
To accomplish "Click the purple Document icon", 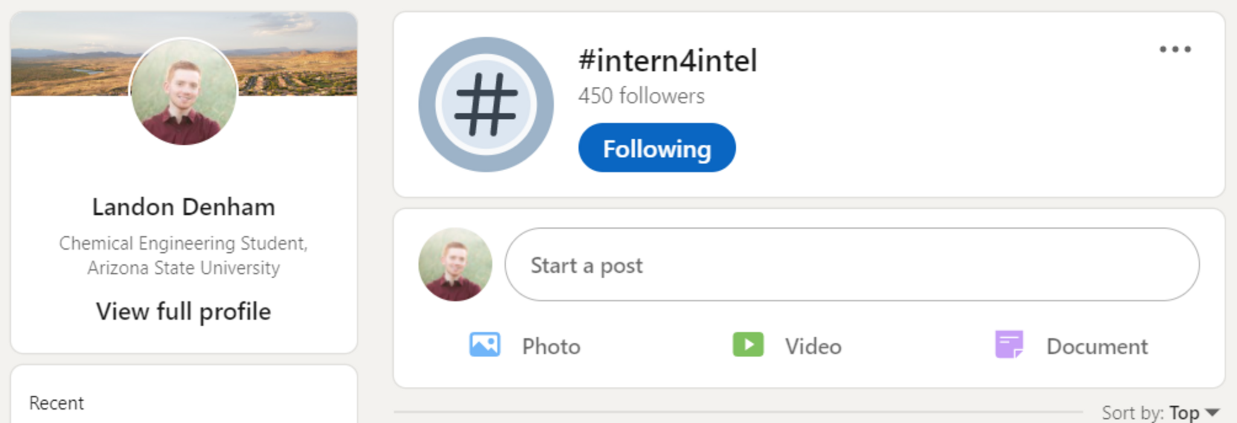I will pos(1009,345).
